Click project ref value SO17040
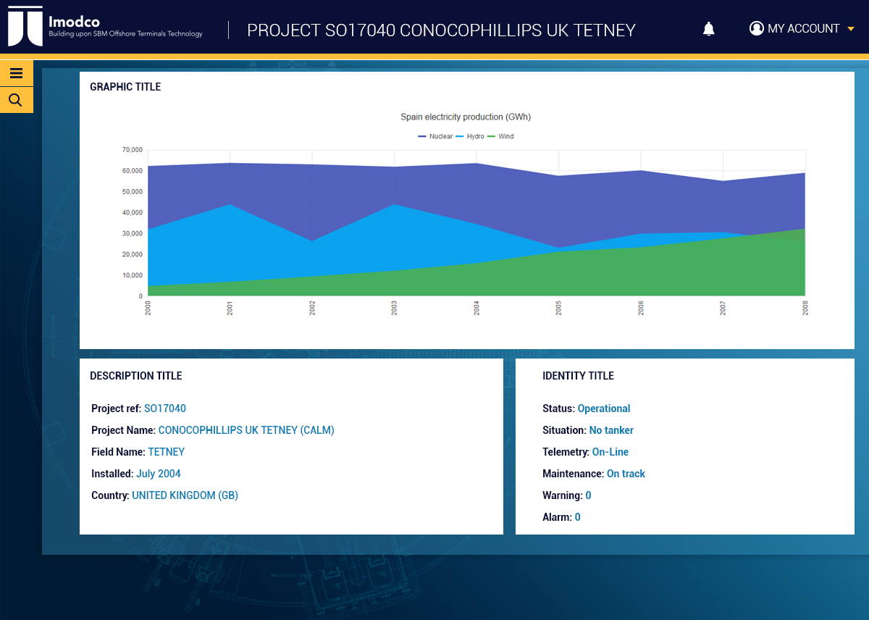This screenshot has height=620, width=869. pos(165,409)
